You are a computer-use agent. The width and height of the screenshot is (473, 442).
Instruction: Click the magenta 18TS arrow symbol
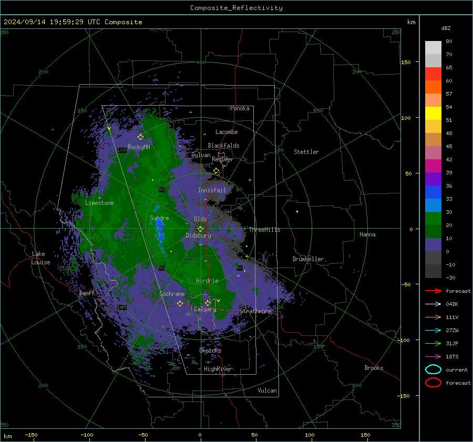[x=433, y=357]
